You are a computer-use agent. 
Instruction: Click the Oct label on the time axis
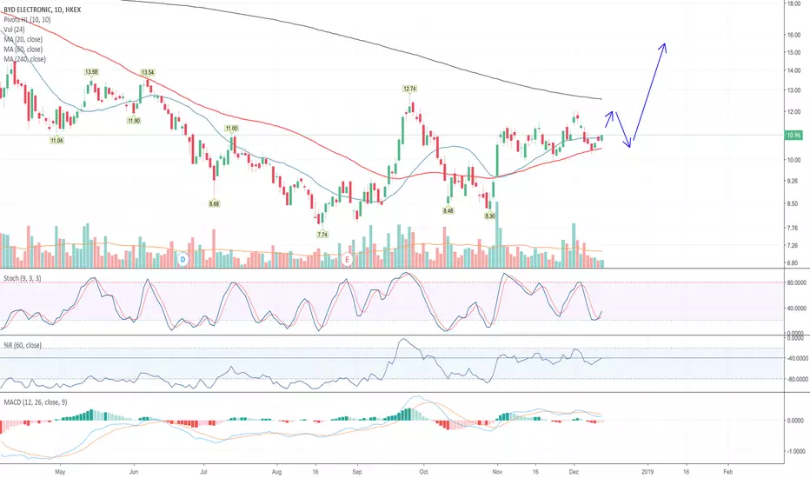pos(423,472)
